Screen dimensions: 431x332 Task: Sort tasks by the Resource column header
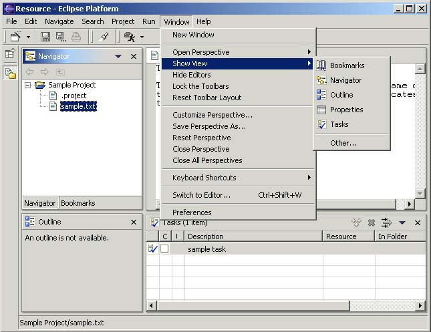[348, 236]
